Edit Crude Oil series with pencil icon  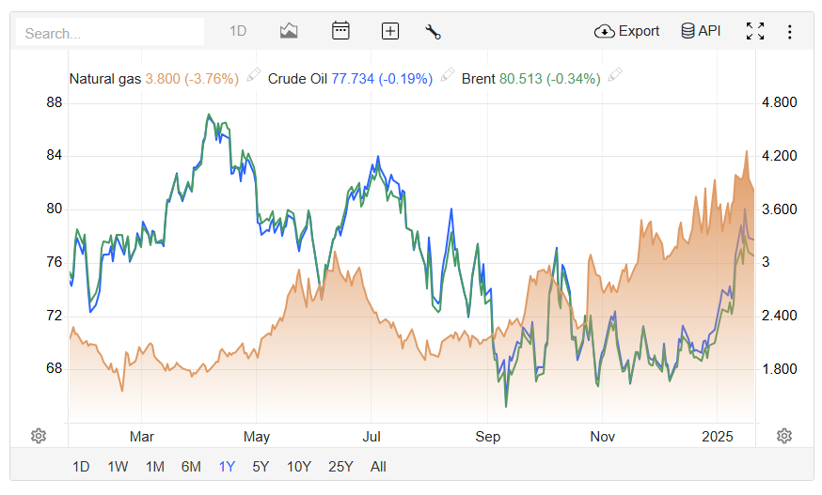click(x=448, y=77)
